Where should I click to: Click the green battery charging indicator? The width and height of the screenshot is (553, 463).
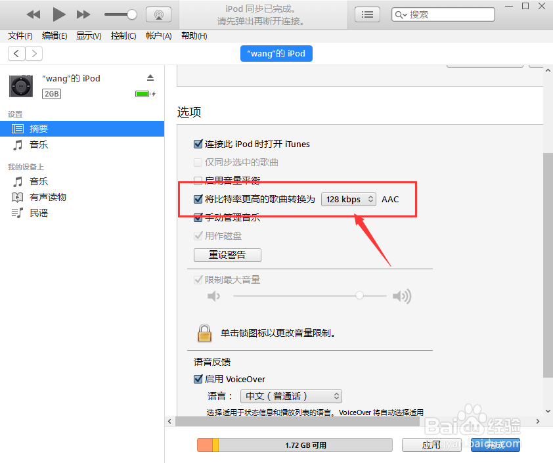145,94
